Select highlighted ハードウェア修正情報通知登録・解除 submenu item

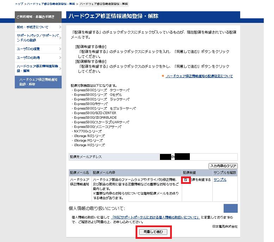38,82
